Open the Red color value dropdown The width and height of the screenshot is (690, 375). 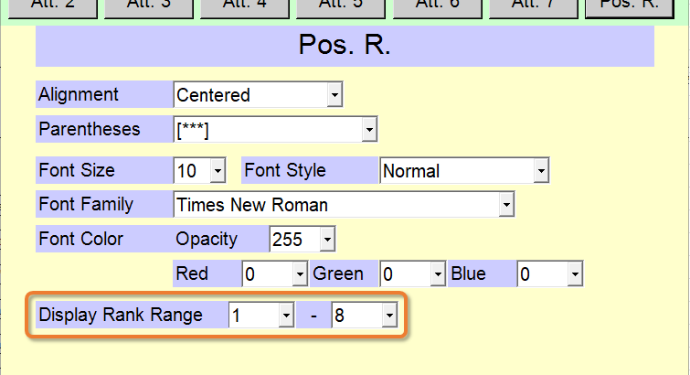(x=274, y=273)
